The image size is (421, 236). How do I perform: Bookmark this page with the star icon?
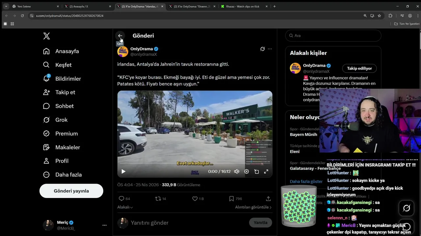[x=379, y=16]
